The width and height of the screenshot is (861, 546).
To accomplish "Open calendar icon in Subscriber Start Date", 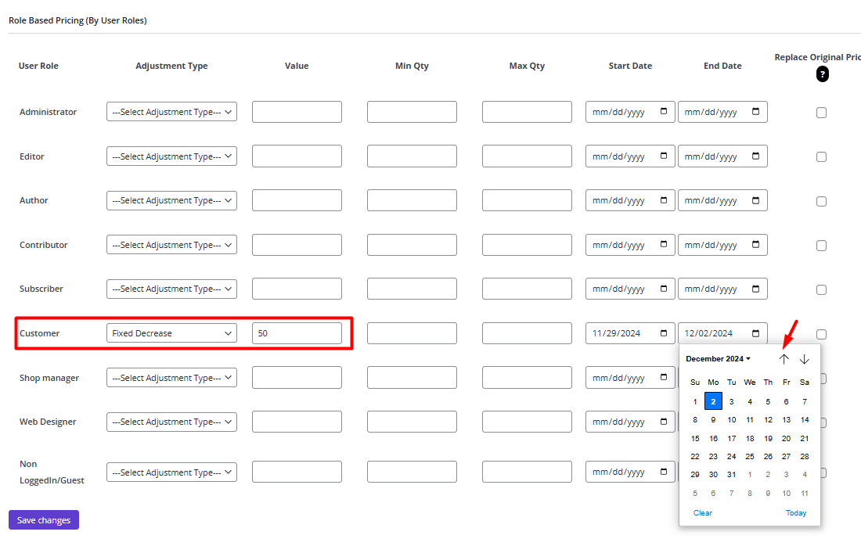I will click(664, 289).
